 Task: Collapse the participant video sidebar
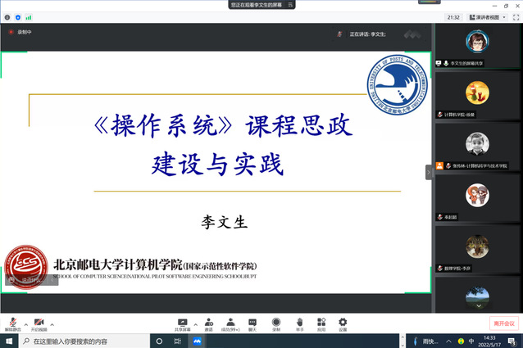point(428,172)
